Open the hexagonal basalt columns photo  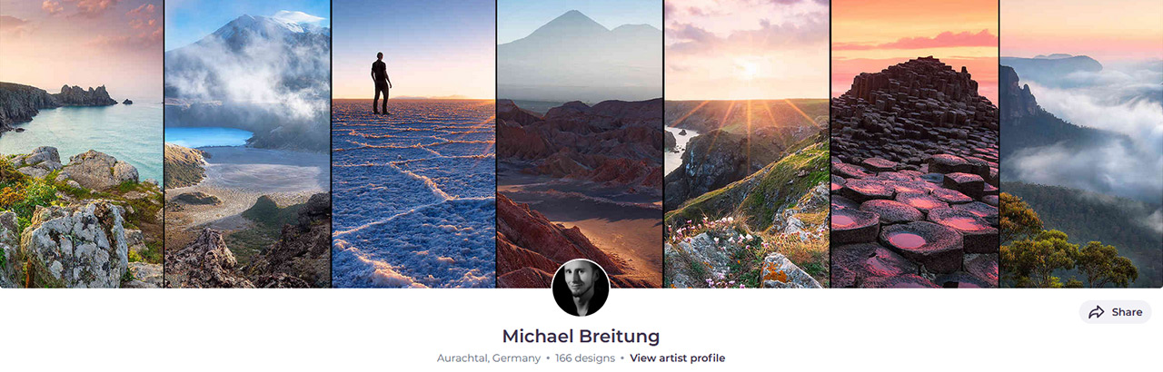[915, 143]
